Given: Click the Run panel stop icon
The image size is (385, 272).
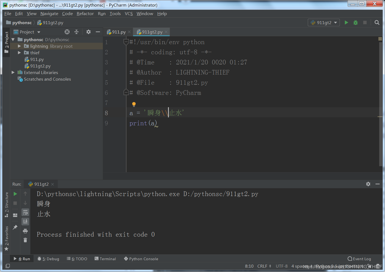Looking at the screenshot, I should (x=15, y=203).
